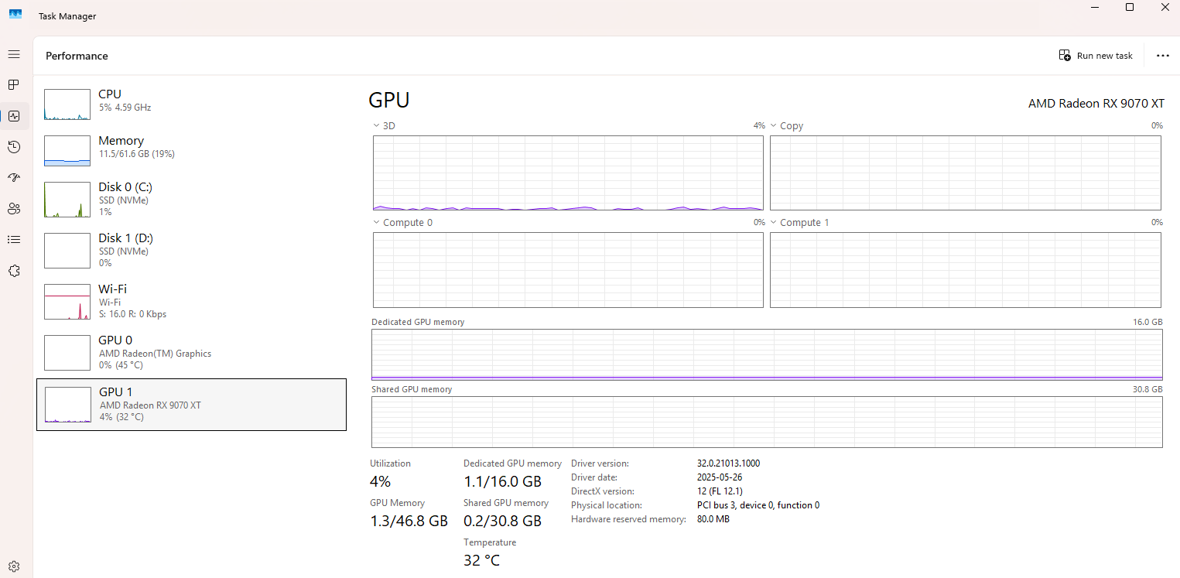Click the Task Manager app icon
1180x578 pixels.
coord(15,14)
